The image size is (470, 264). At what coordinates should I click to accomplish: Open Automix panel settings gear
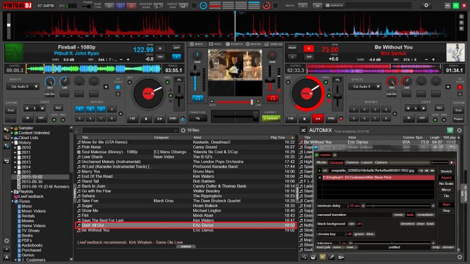click(459, 130)
